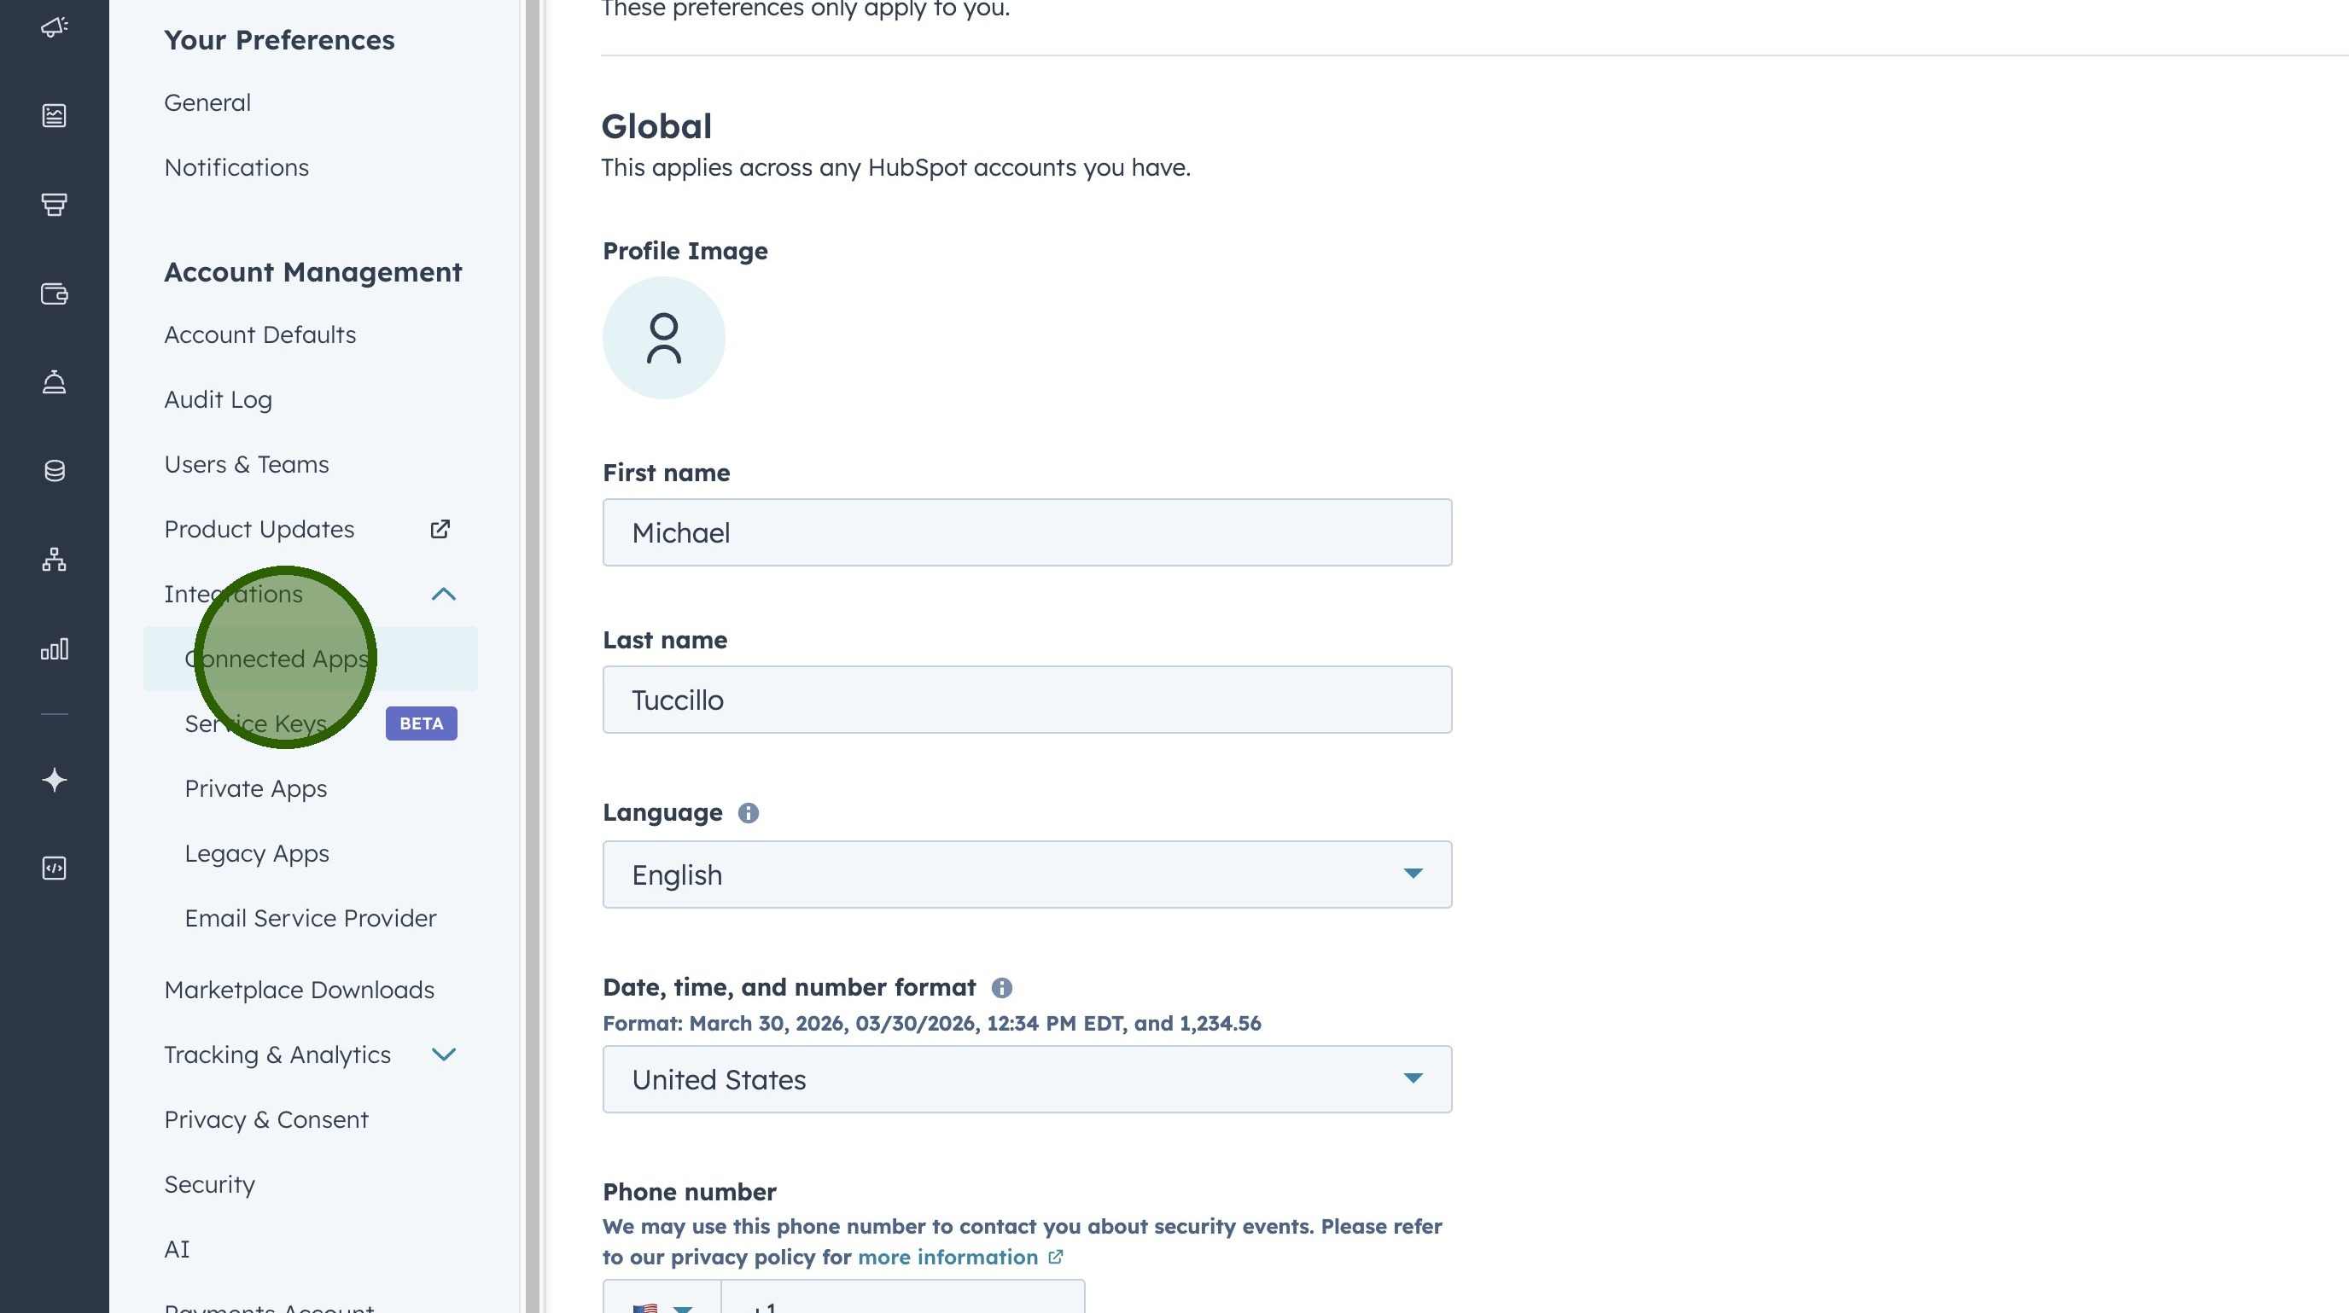
Task: Click the more information privacy link
Action: click(948, 1258)
